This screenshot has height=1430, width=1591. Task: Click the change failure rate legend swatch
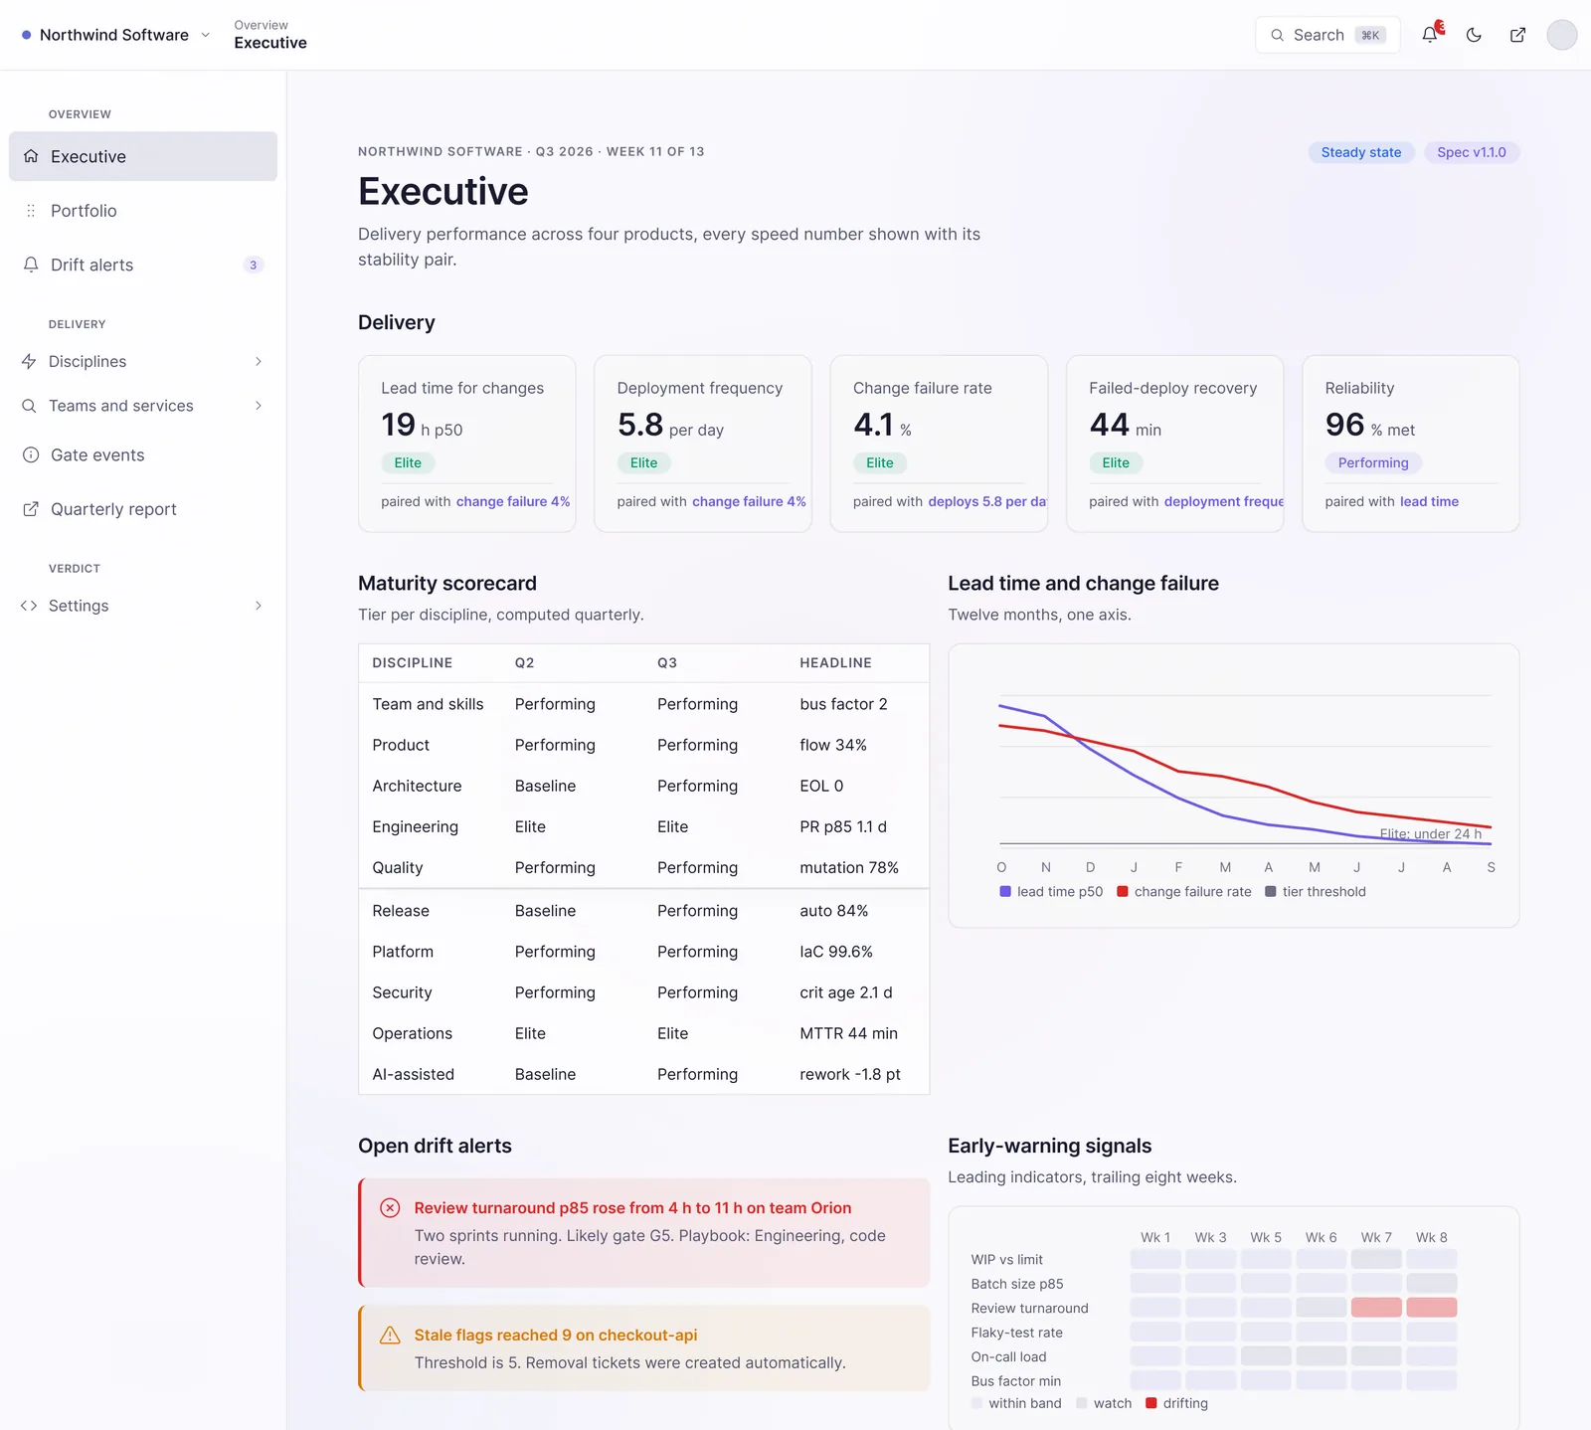(1123, 892)
